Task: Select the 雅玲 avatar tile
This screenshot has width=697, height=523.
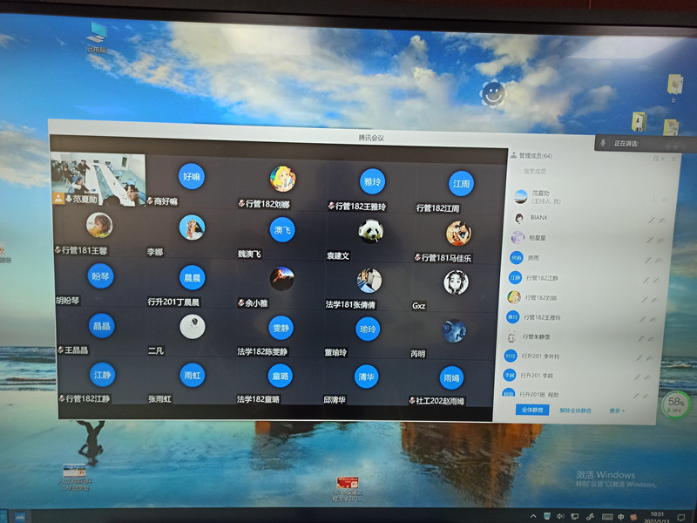Action: tap(372, 181)
